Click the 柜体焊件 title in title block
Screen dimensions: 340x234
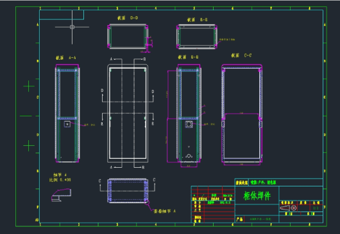pos(257,196)
